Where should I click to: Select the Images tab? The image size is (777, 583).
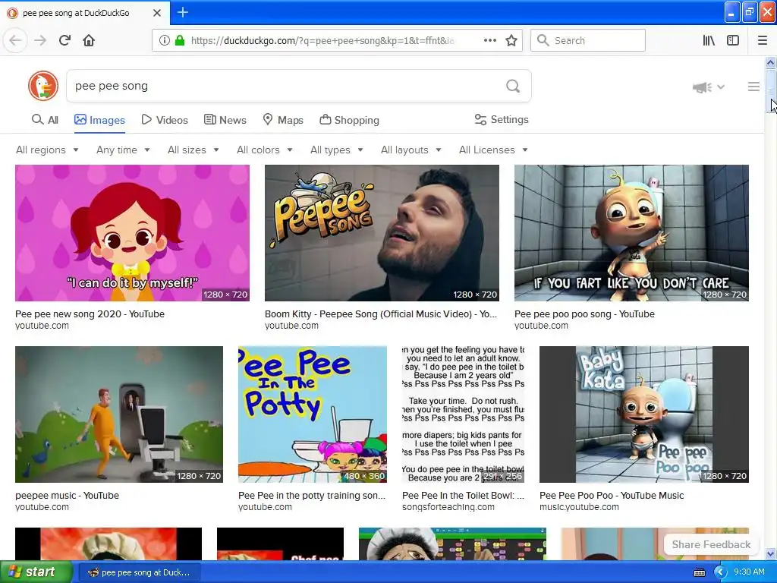99,120
